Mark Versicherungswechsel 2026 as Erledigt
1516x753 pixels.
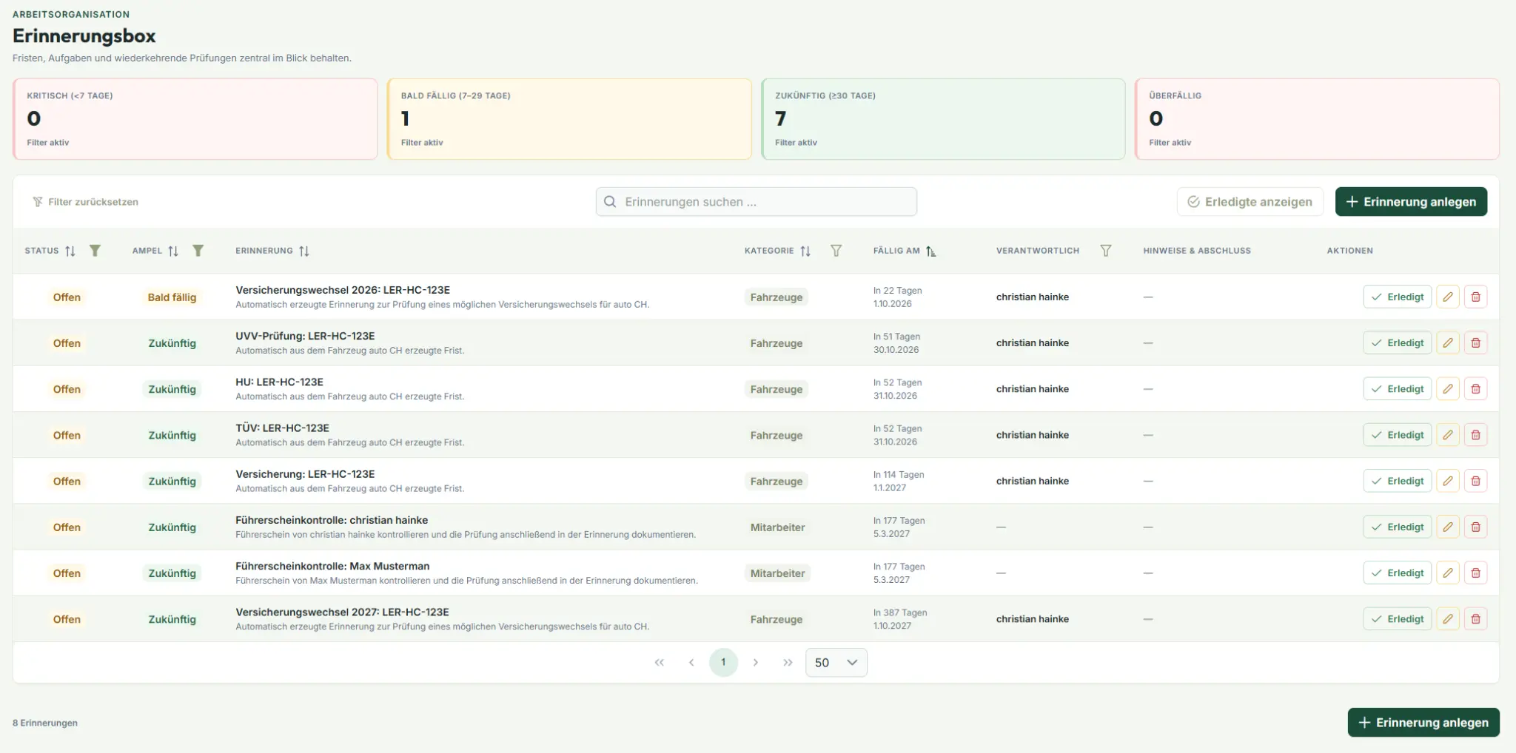click(x=1397, y=297)
